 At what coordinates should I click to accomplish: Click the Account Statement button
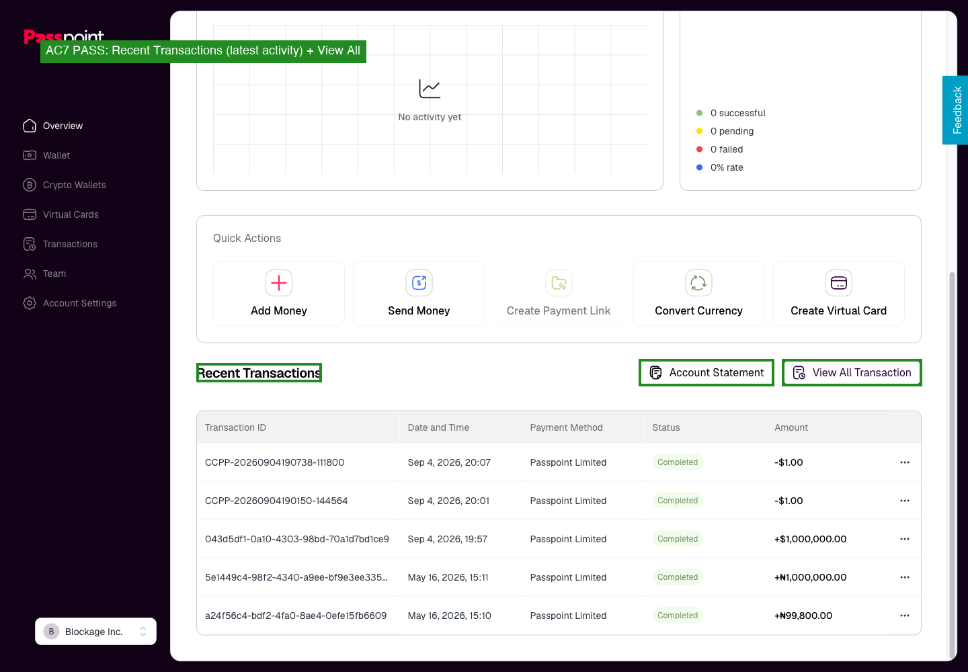[x=707, y=373]
